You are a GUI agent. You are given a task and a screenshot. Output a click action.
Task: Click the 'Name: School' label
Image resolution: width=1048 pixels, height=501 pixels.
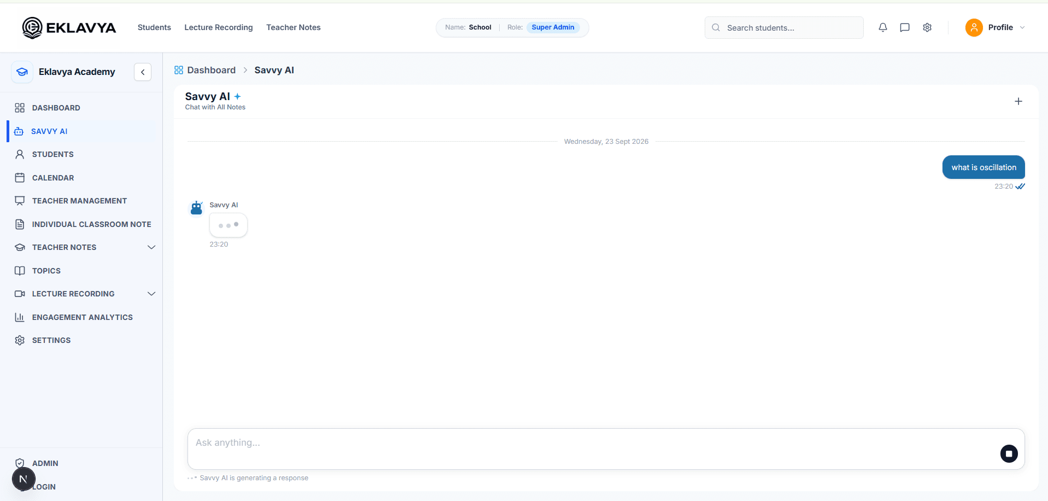(x=468, y=27)
